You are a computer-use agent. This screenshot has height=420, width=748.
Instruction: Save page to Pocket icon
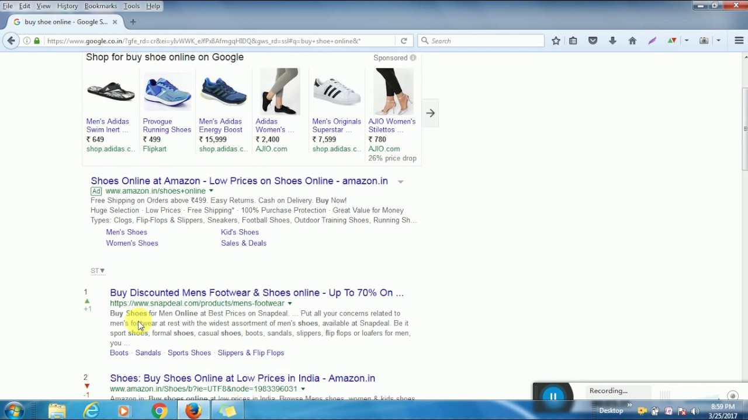[x=593, y=41]
